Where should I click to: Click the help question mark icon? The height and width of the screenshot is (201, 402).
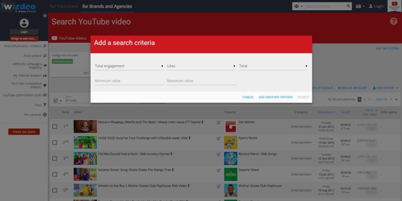[x=393, y=21]
